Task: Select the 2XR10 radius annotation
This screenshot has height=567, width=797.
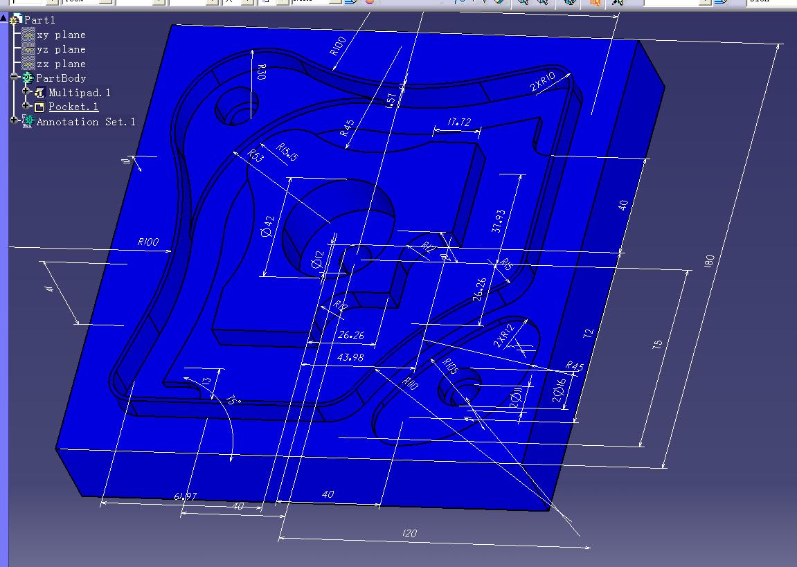Action: click(x=542, y=81)
